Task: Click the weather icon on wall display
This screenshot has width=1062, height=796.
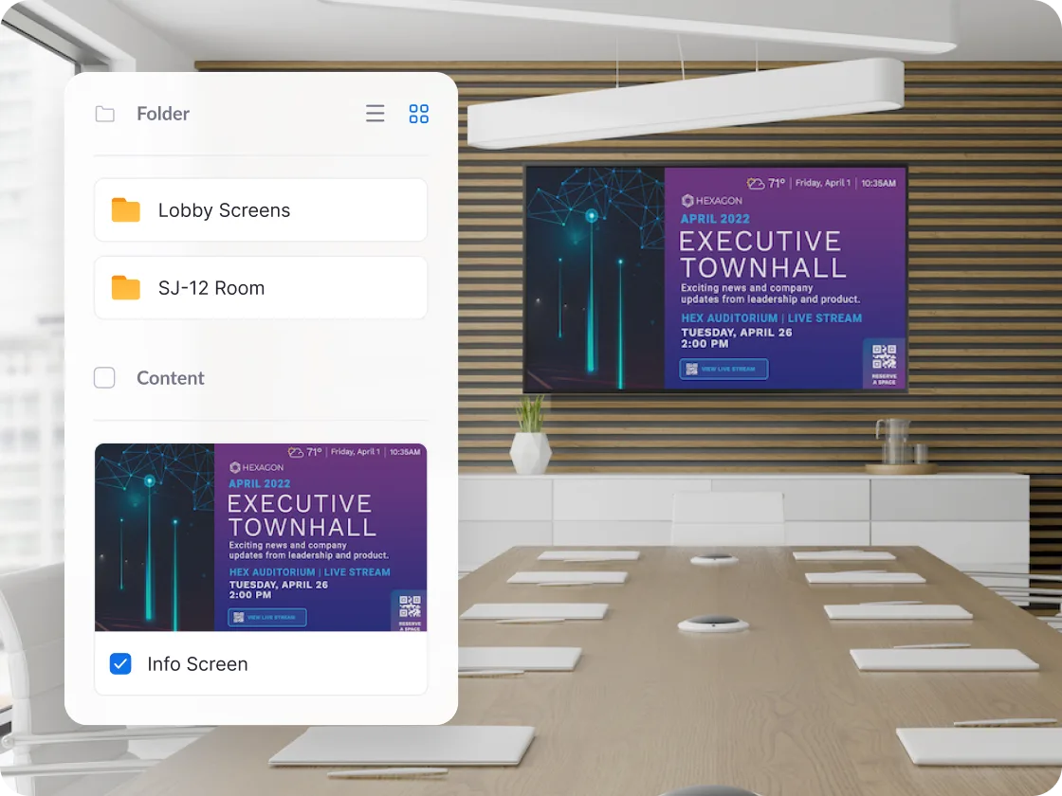Action: (x=755, y=184)
